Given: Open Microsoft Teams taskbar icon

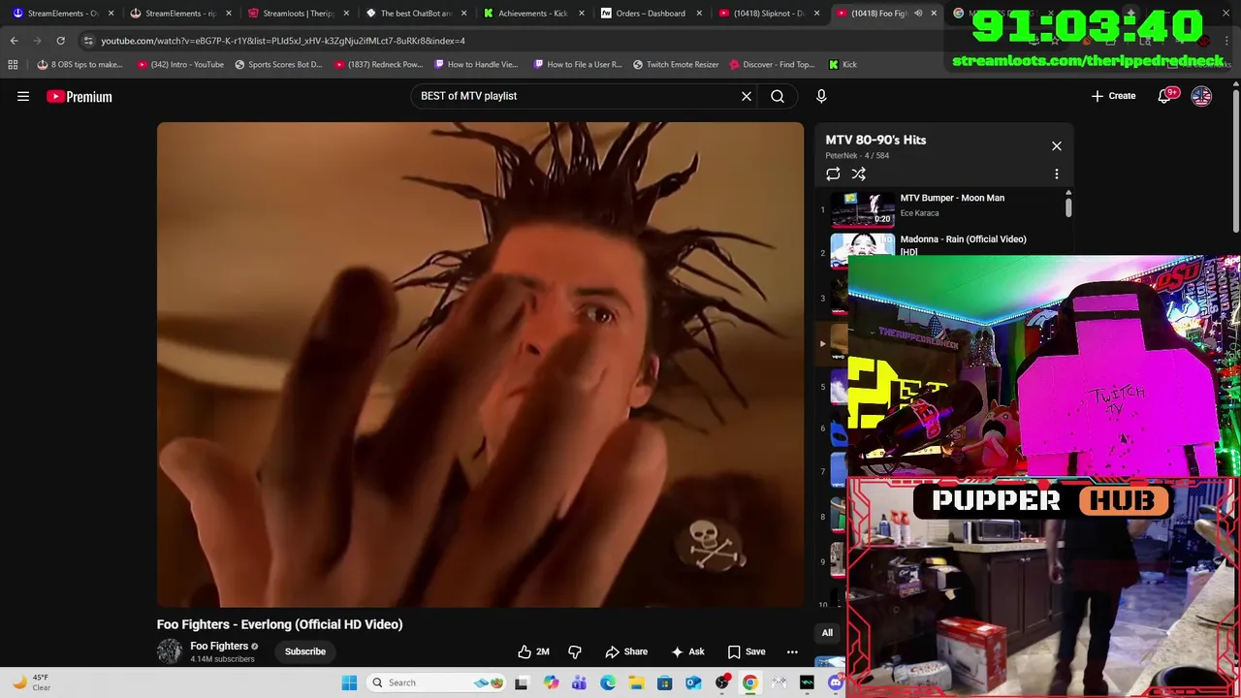Looking at the screenshot, I should [x=579, y=682].
